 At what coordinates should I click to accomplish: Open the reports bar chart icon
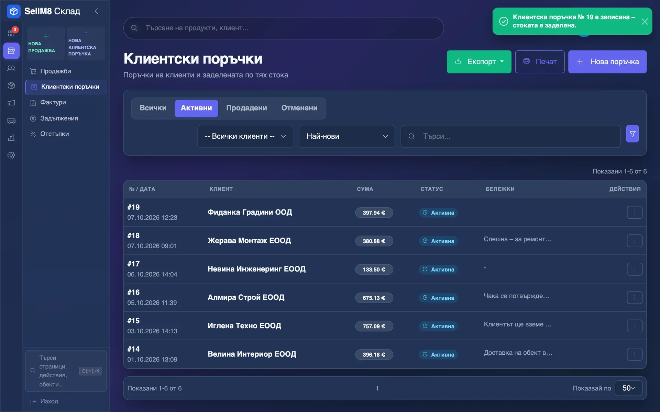(11, 138)
